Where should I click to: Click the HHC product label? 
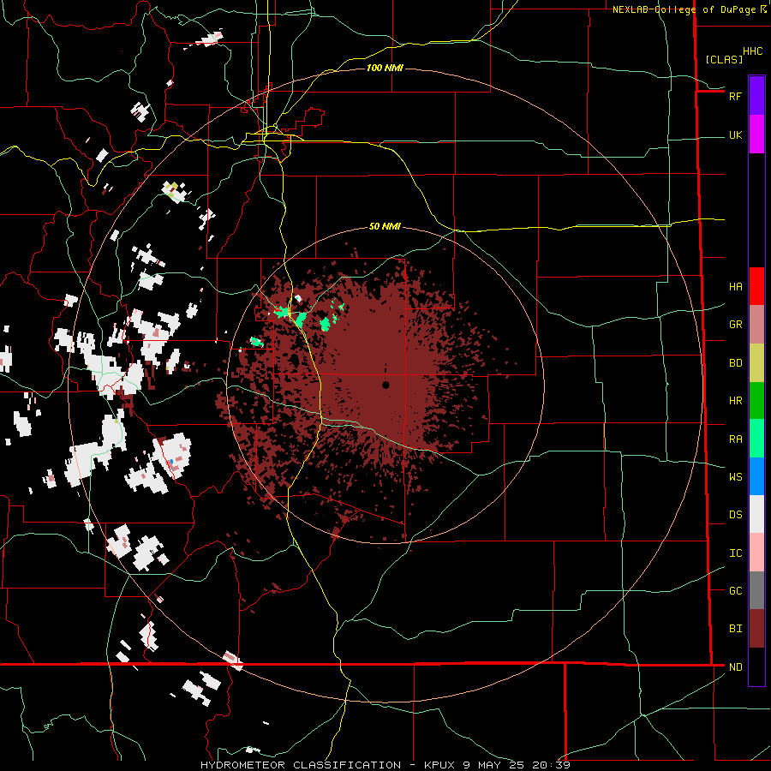tap(752, 51)
